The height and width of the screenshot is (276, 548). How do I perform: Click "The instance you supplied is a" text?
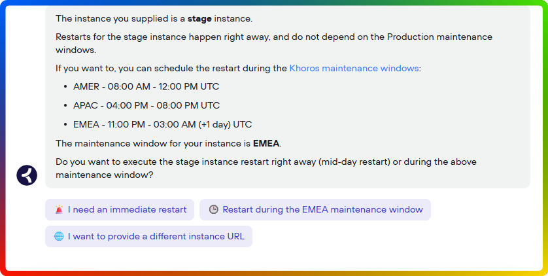(x=120, y=18)
